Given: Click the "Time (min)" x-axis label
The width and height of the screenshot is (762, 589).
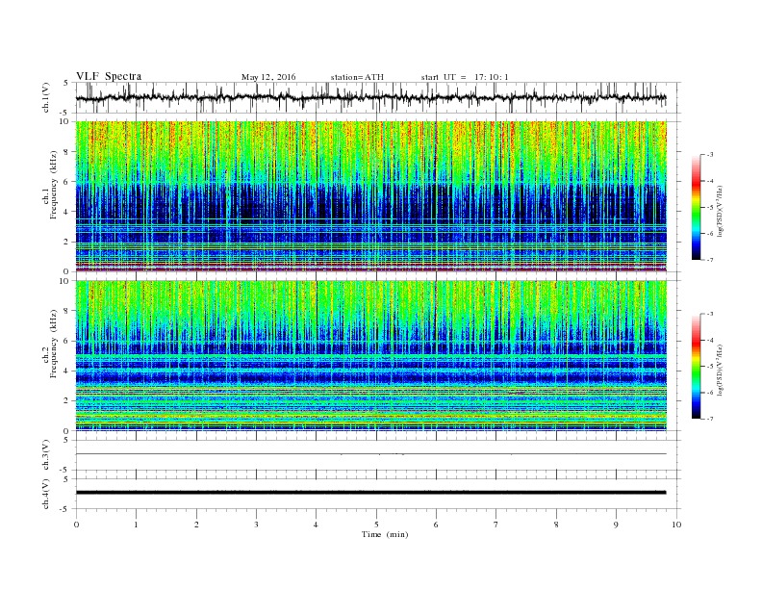Looking at the screenshot, I should [385, 534].
